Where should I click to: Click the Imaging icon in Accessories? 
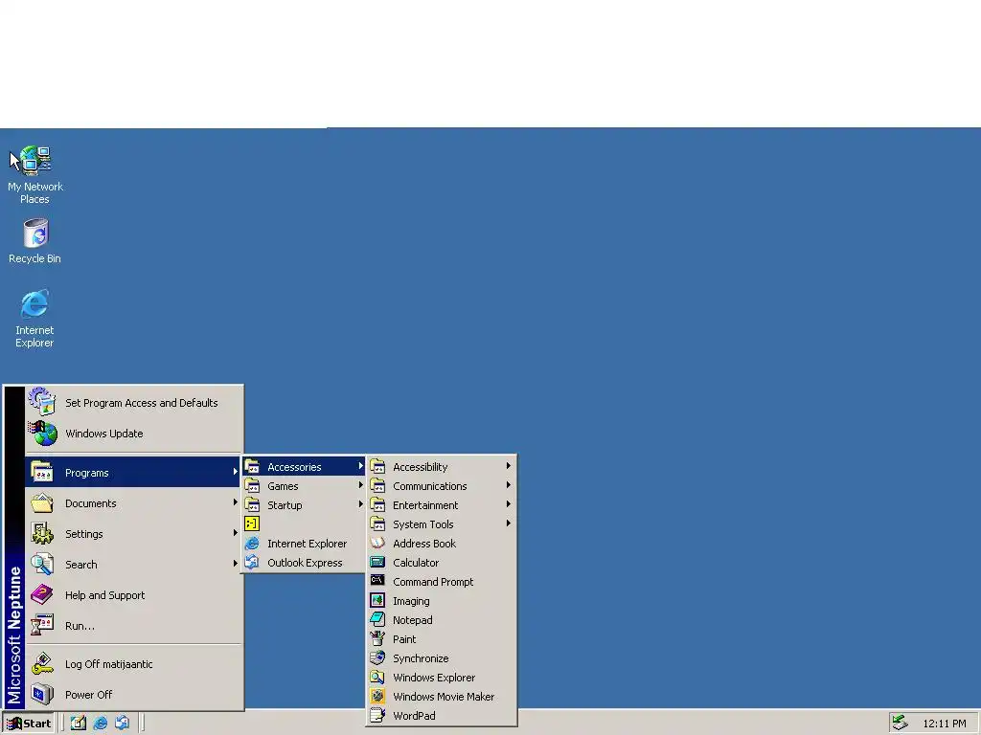[x=377, y=601]
